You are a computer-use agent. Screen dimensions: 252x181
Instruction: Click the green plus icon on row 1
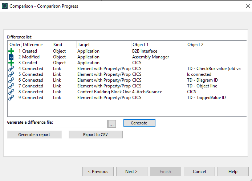[x=11, y=51]
